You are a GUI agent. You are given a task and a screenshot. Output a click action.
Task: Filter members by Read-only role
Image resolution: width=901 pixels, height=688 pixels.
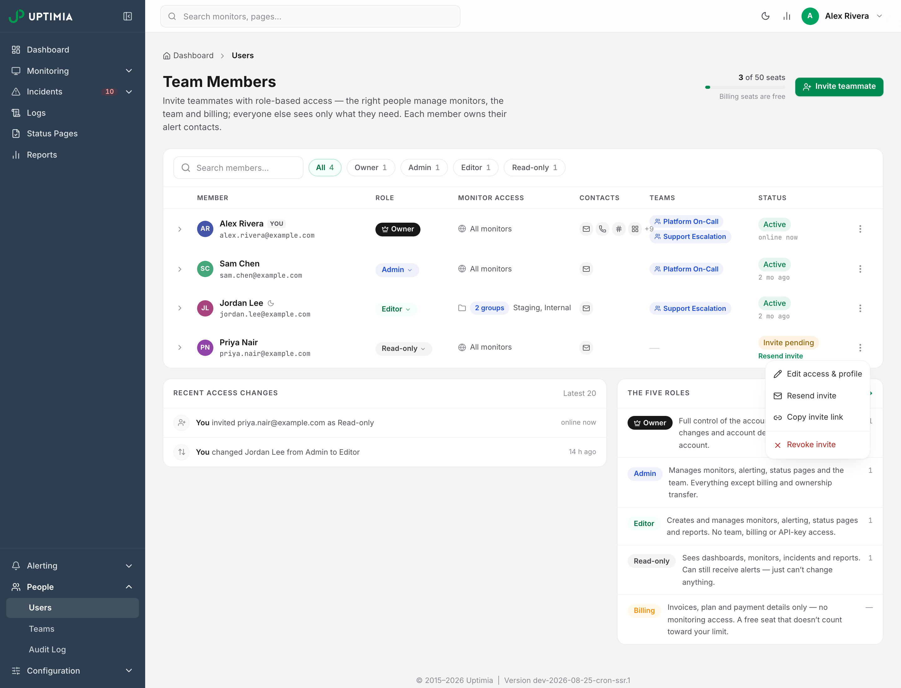click(534, 168)
